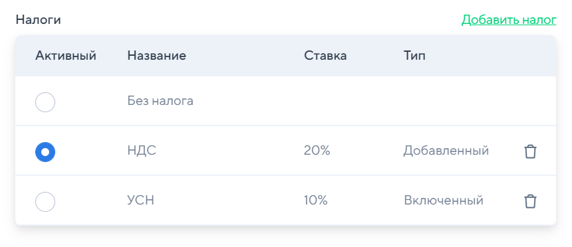Delete the УСН tax with trash icon
The height and width of the screenshot is (247, 572).
point(530,201)
